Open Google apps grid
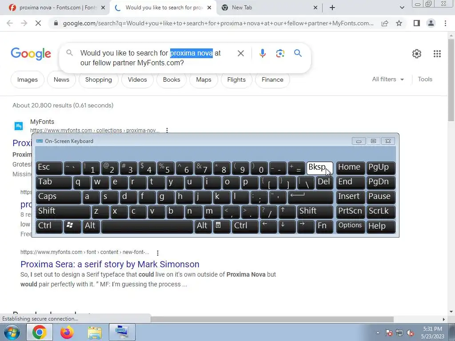The width and height of the screenshot is (455, 341). (x=437, y=54)
